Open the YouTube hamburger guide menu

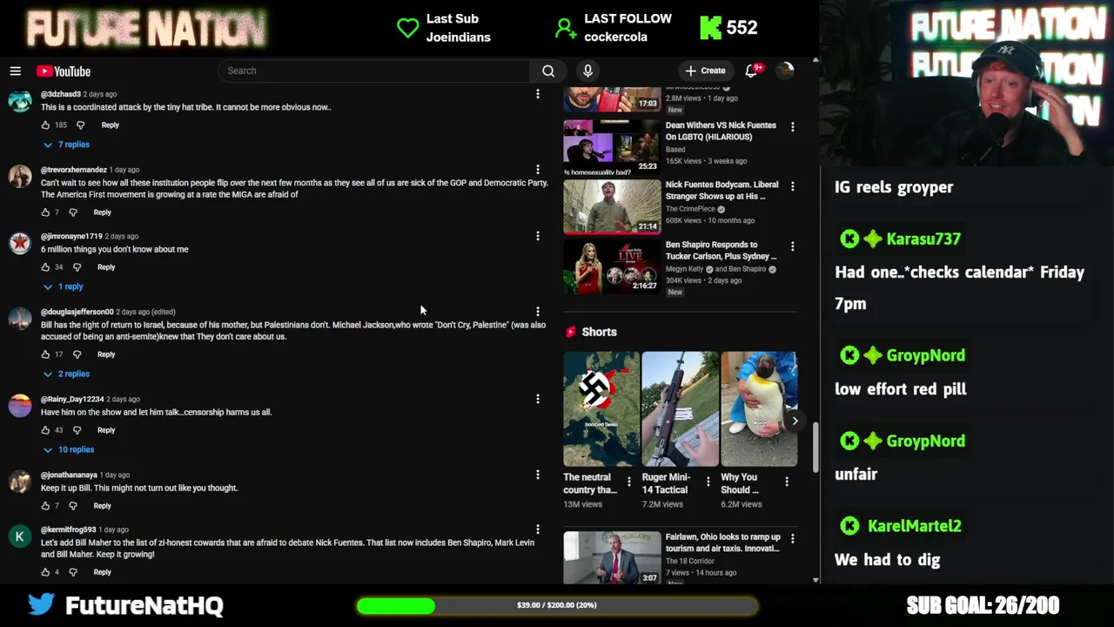click(15, 71)
